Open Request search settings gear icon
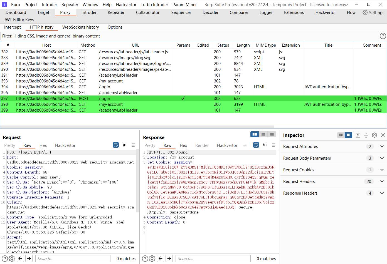This screenshot has width=387, height=264. pos(12,258)
